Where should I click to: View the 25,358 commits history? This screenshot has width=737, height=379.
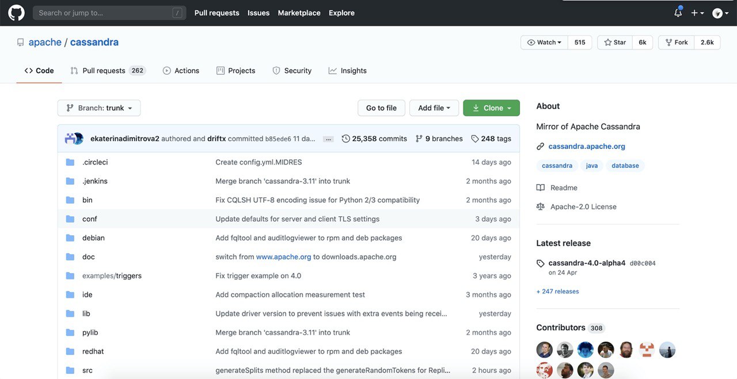tap(374, 139)
